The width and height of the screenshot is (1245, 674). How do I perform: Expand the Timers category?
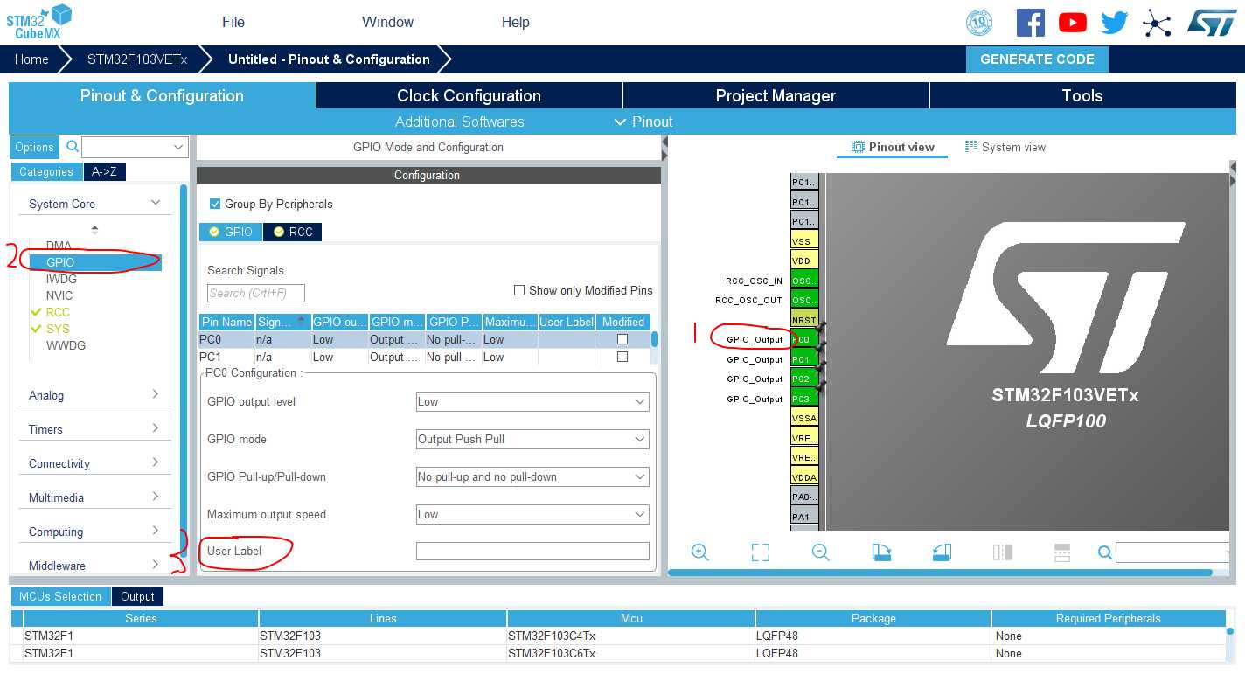pos(94,429)
